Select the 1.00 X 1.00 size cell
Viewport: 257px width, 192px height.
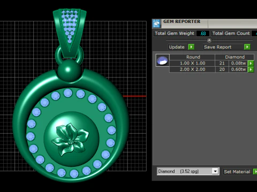(192, 63)
